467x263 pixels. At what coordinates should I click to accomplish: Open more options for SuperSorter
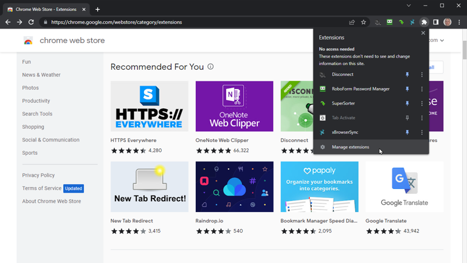pos(422,103)
